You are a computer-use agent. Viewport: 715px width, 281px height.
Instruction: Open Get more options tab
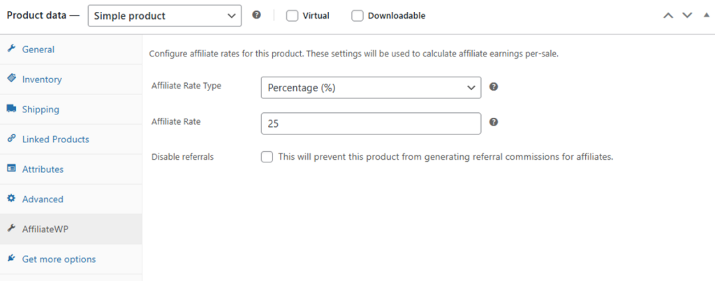71,259
